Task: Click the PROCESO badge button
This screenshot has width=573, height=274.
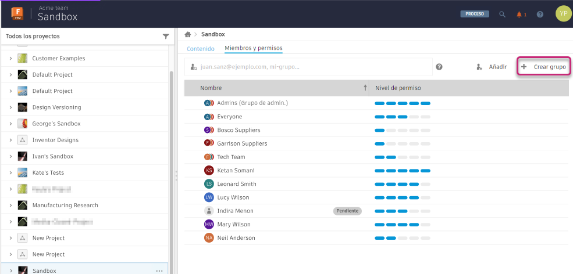Action: pyautogui.click(x=474, y=14)
